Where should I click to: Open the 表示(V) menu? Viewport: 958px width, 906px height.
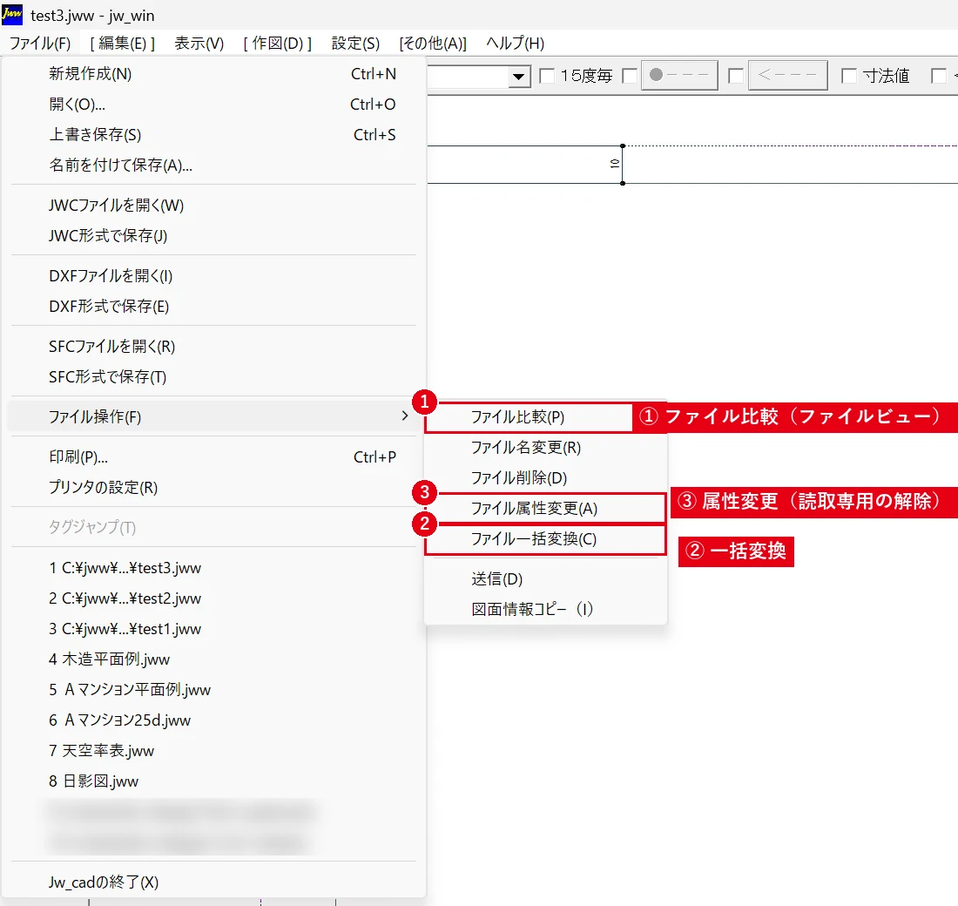tap(199, 44)
